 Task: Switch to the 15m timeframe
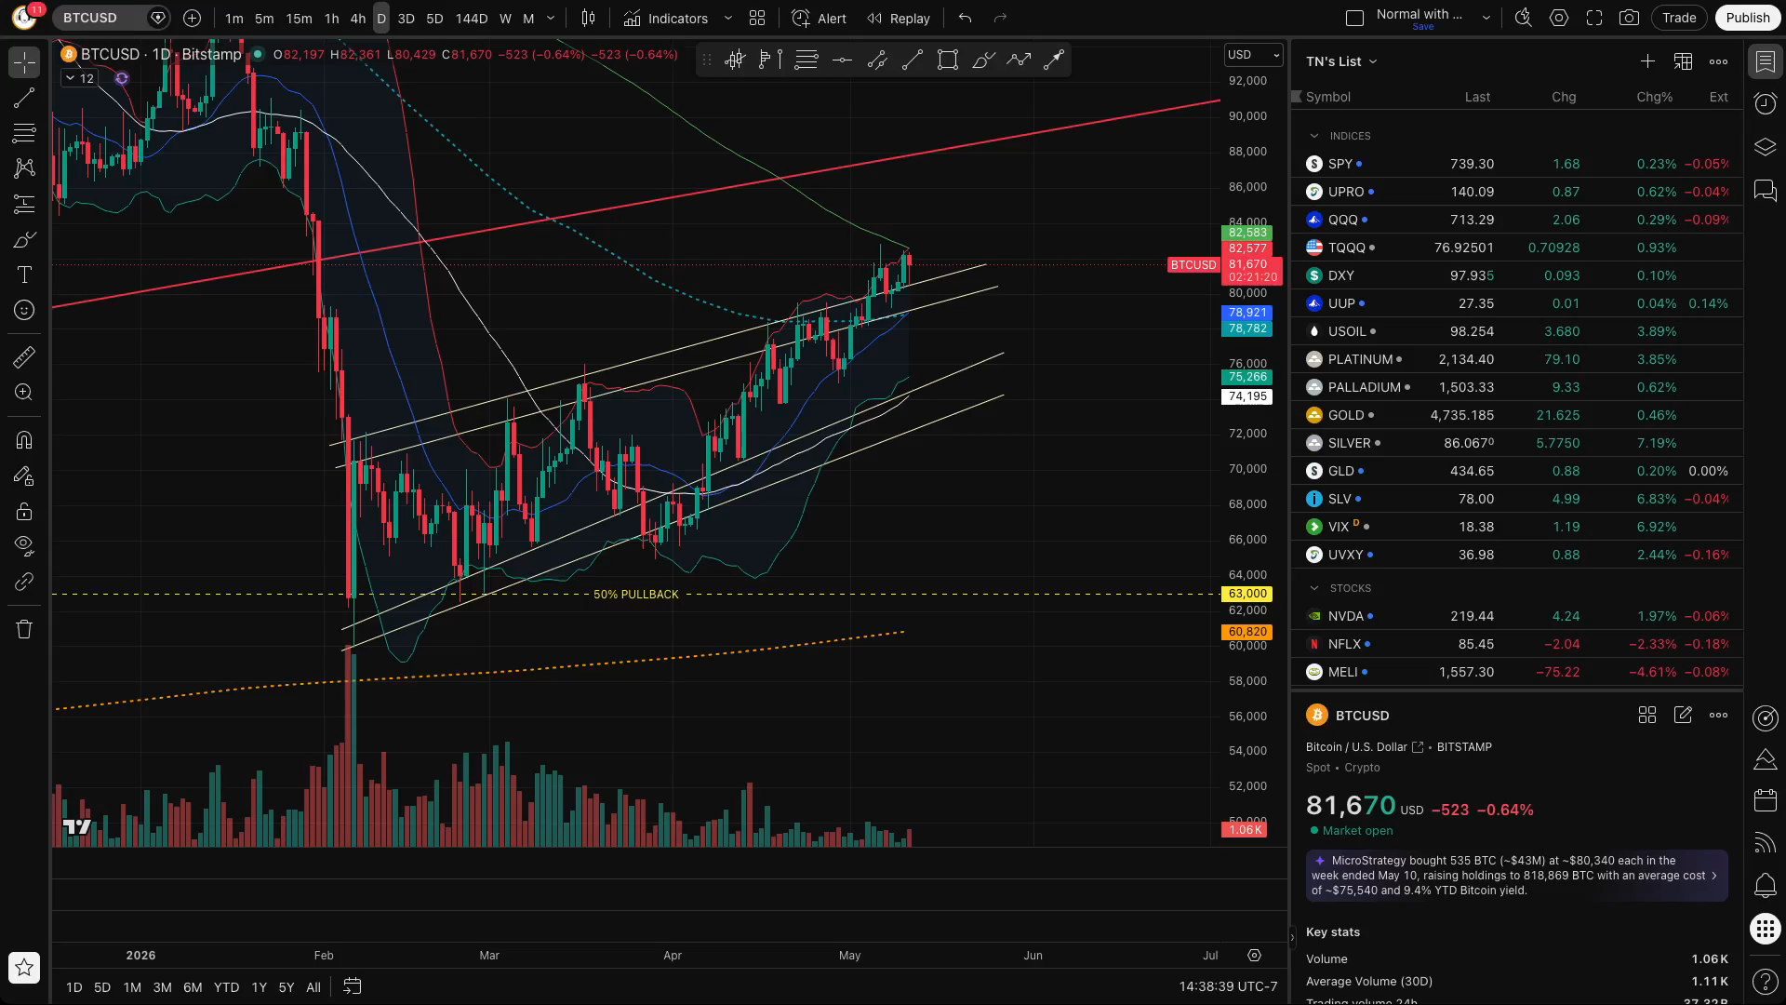pos(299,18)
